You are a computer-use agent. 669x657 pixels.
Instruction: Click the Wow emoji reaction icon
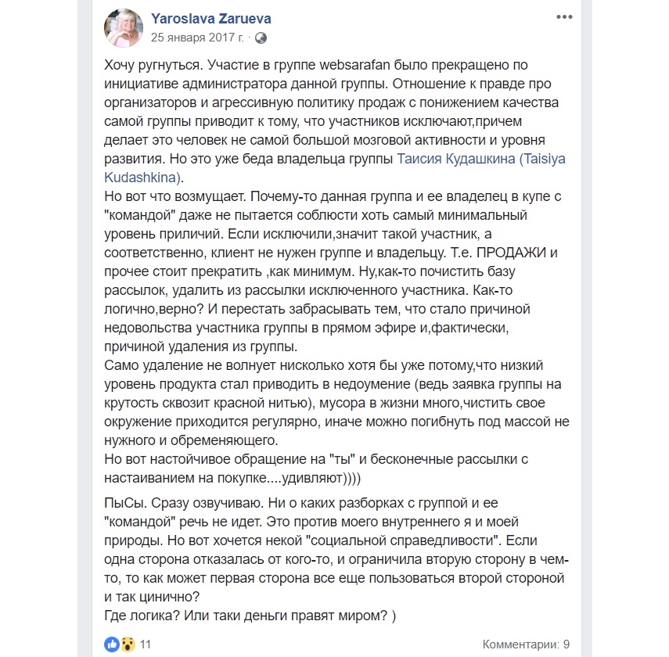pyautogui.click(x=126, y=644)
